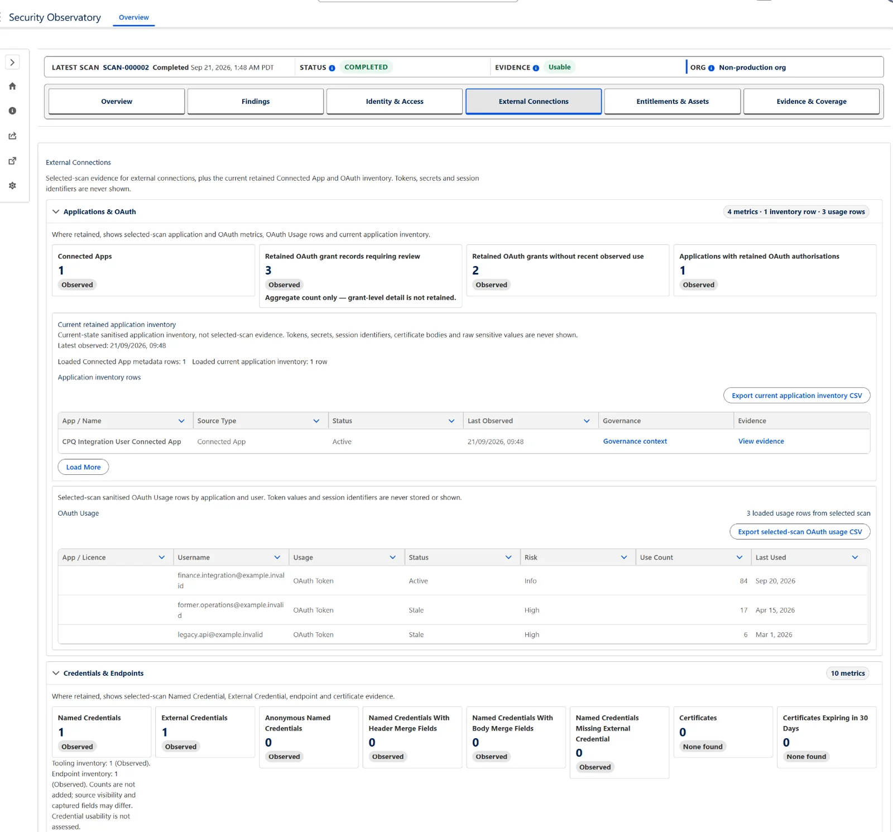Click the finance.integration@example.invalid username
This screenshot has width=893, height=832.
231,581
